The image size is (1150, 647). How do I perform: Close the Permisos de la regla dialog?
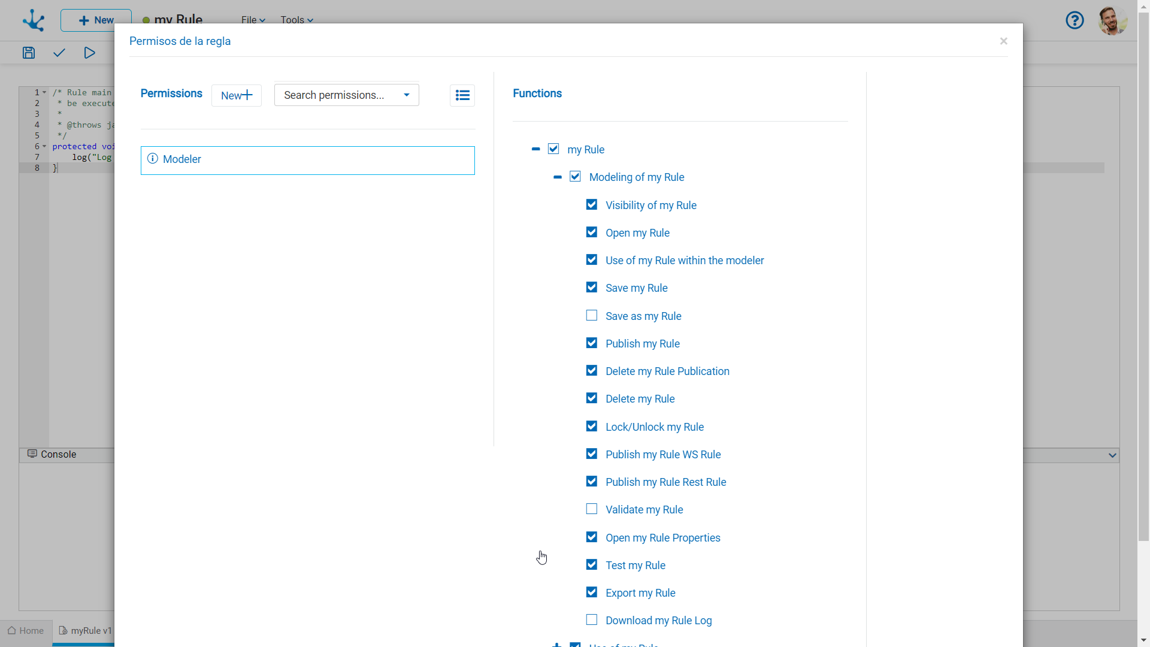point(1003,41)
